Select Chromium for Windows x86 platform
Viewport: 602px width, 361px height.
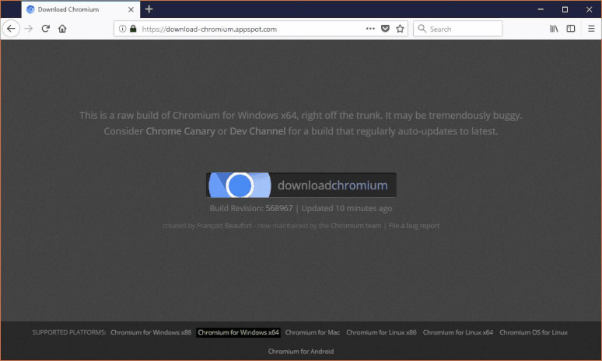point(151,332)
